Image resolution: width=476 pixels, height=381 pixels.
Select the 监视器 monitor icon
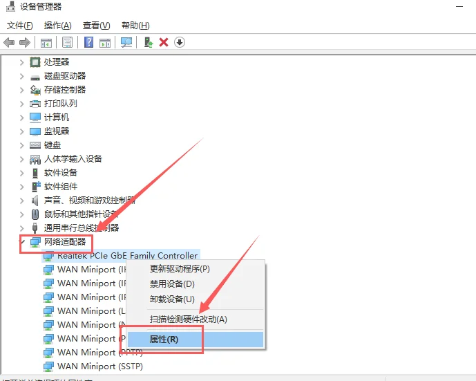pos(35,131)
